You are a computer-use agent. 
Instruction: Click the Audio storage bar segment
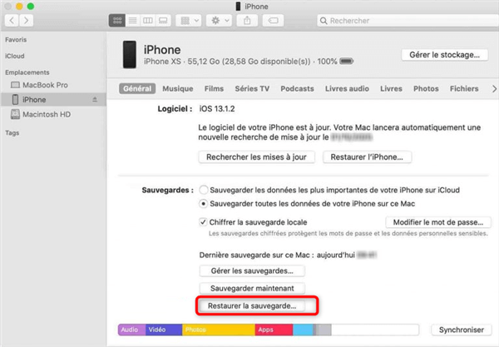131,330
